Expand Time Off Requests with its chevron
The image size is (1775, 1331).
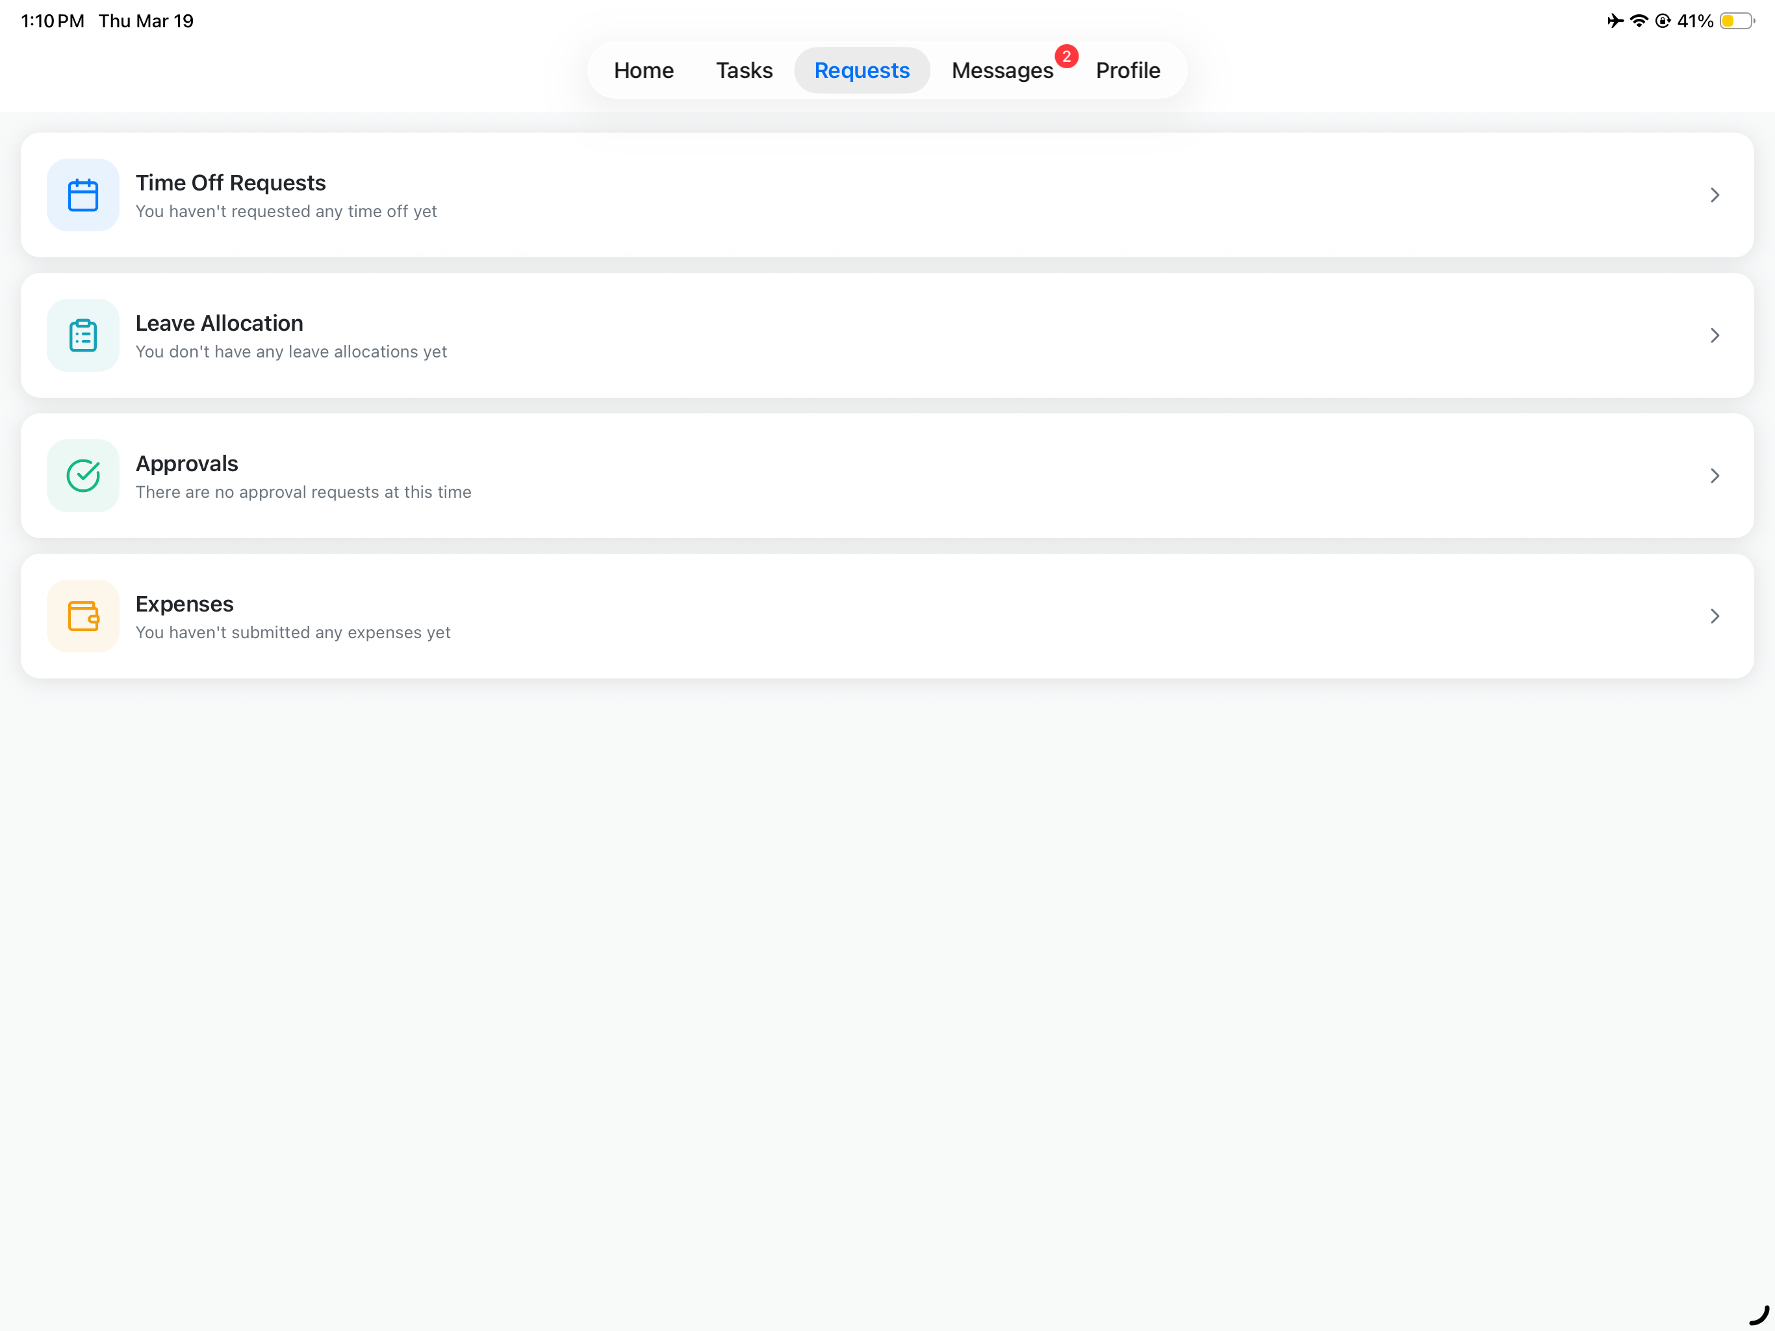(x=1714, y=195)
